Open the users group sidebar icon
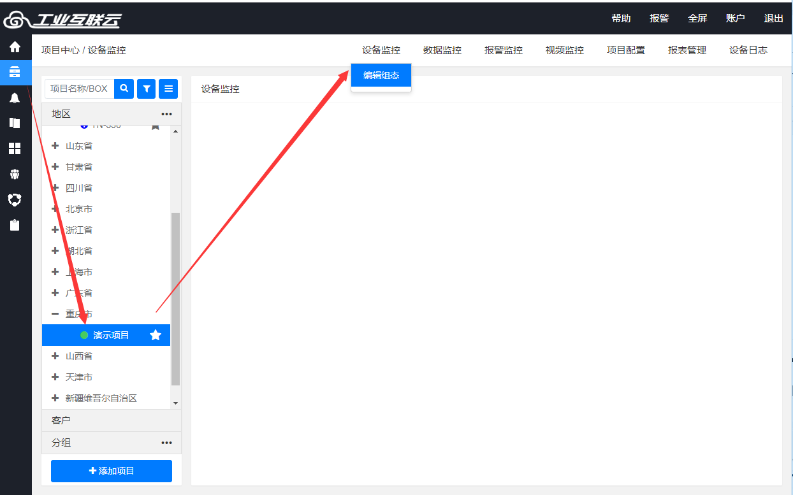Image resolution: width=793 pixels, height=495 pixels. pyautogui.click(x=15, y=174)
